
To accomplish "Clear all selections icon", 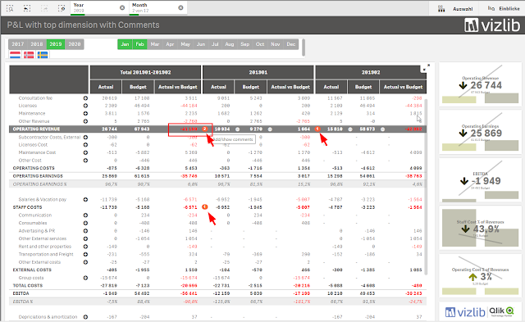I will 62,8.
